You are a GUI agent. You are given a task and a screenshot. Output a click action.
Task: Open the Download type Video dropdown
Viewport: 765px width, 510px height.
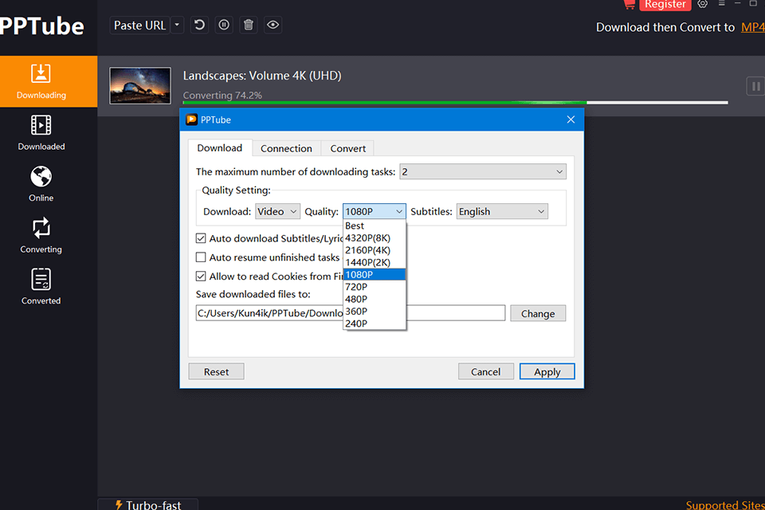(x=277, y=211)
